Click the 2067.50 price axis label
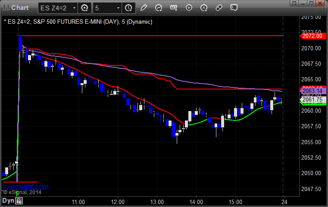 pos(311,64)
